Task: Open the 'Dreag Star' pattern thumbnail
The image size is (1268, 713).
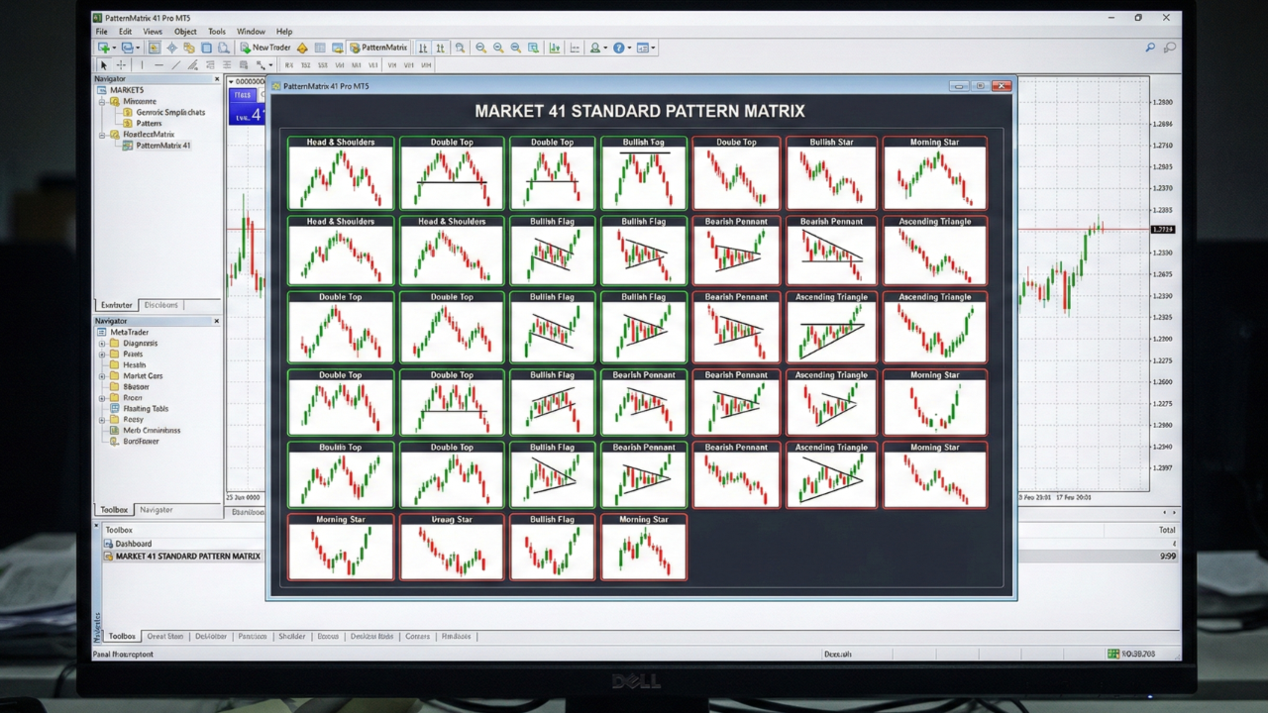Action: [452, 547]
